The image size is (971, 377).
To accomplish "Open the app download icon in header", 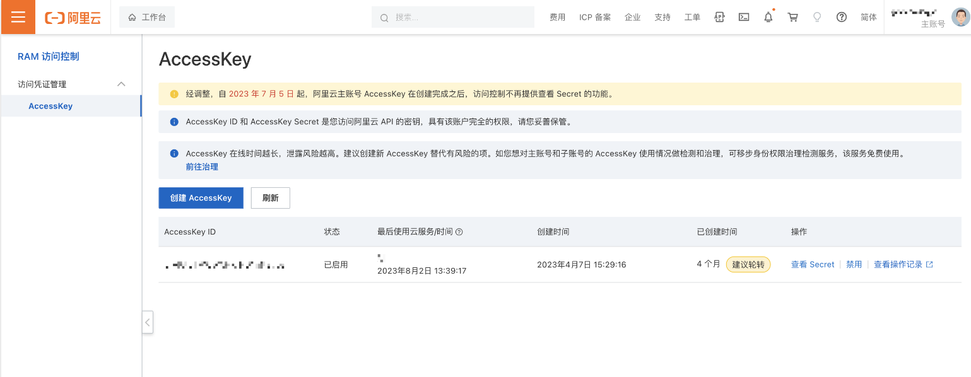I will pos(719,18).
